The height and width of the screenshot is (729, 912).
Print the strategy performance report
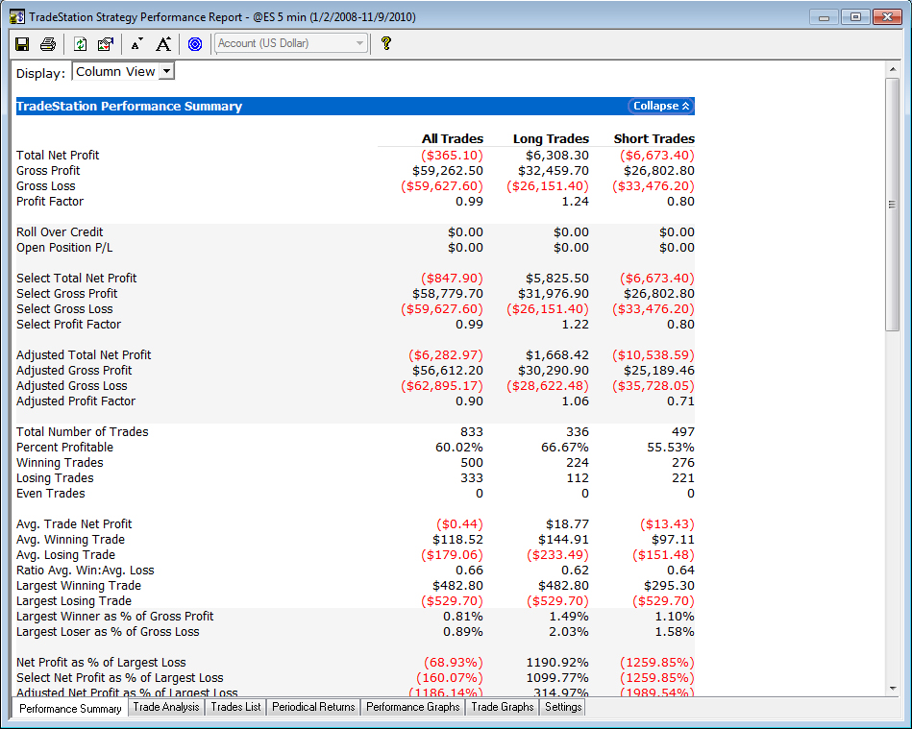tap(48, 43)
